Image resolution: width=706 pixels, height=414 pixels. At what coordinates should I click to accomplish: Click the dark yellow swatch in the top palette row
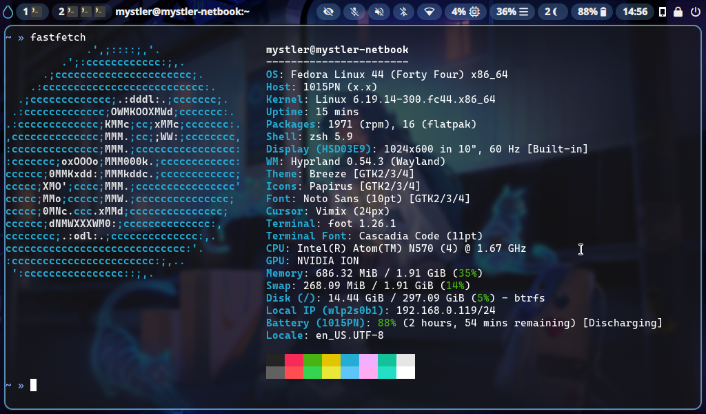point(331,360)
